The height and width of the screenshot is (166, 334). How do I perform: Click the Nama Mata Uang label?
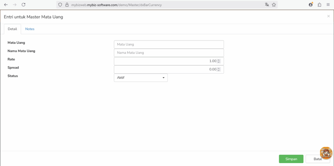[x=21, y=51]
